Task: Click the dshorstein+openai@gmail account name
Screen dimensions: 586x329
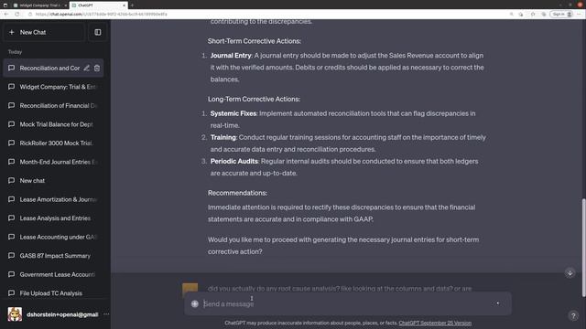Action: coord(62,314)
